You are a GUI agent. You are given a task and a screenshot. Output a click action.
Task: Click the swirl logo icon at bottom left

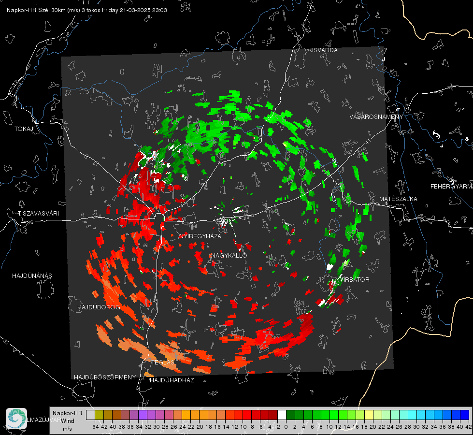point(16,419)
